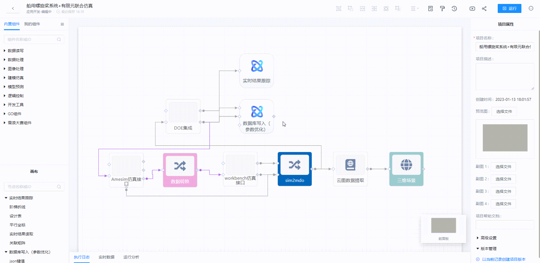Select the sim2mdo node

[x=295, y=169]
